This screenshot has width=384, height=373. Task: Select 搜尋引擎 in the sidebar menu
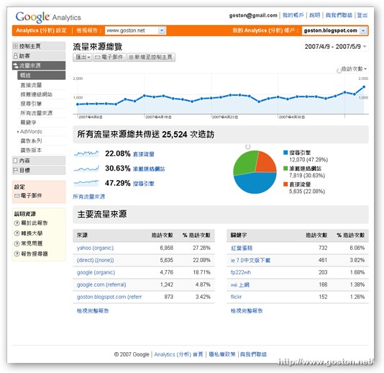[31, 104]
